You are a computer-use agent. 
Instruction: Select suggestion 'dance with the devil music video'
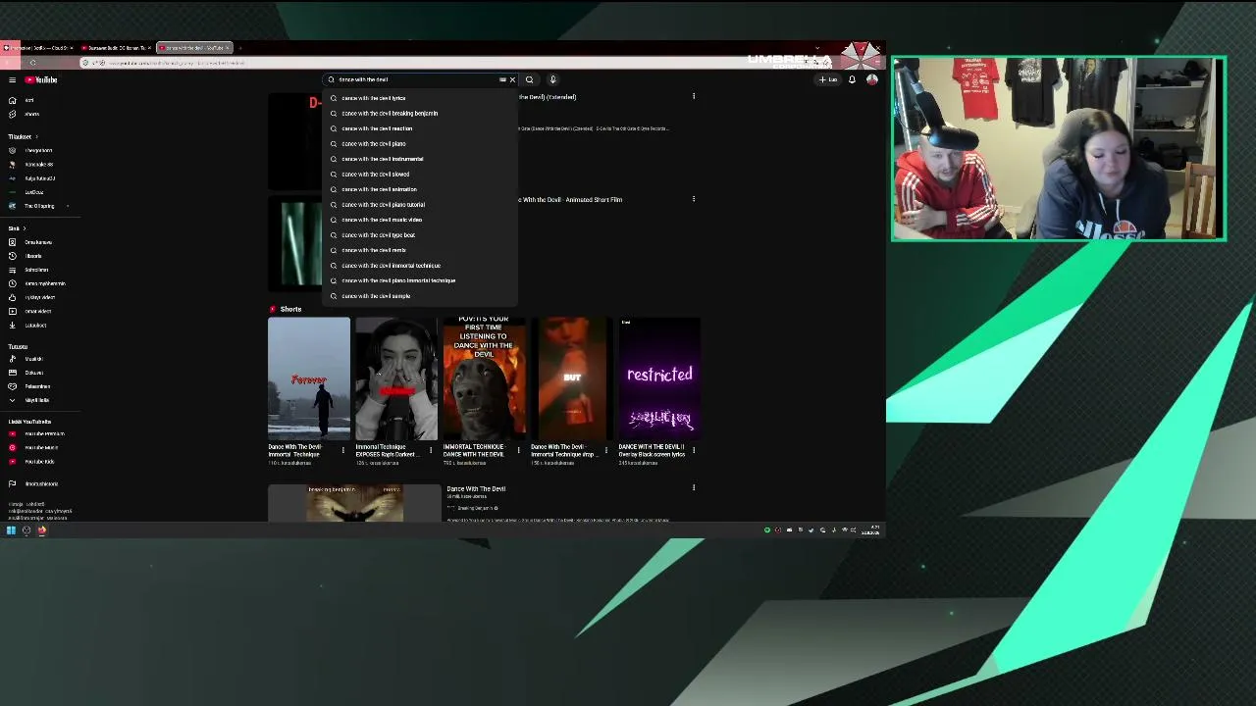[x=420, y=220]
